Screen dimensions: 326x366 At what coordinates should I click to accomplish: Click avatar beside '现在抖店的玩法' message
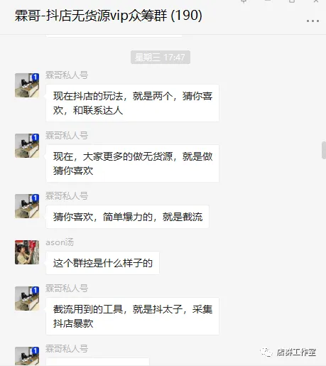pos(27,85)
